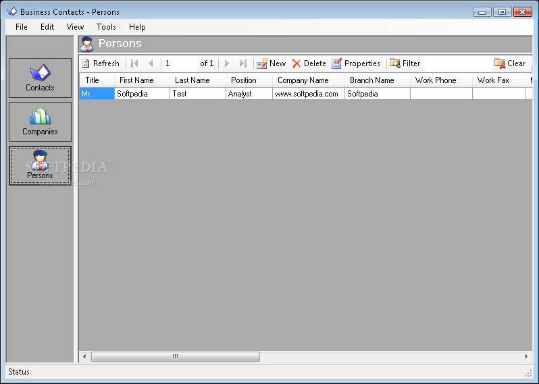Open the Help menu

point(137,27)
